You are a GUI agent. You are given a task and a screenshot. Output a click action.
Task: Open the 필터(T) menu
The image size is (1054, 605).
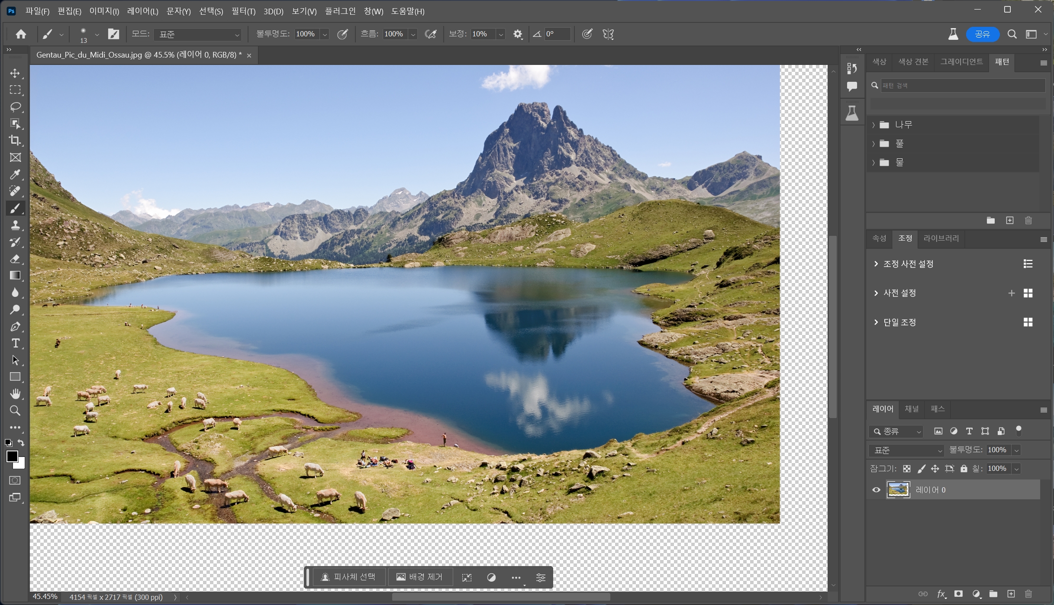click(x=243, y=11)
